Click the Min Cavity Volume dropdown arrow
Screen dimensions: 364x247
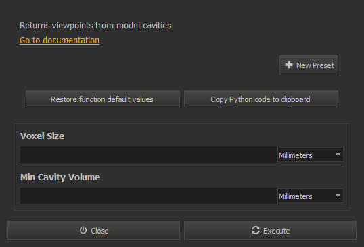point(338,196)
